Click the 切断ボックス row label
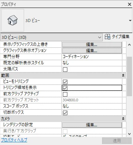Screen dimensions: 133x145 click(x=13, y=112)
